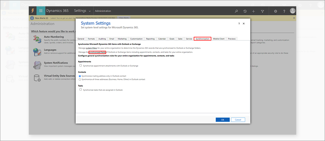Open the Previews tab
The image size is (325, 141).
coord(232,39)
